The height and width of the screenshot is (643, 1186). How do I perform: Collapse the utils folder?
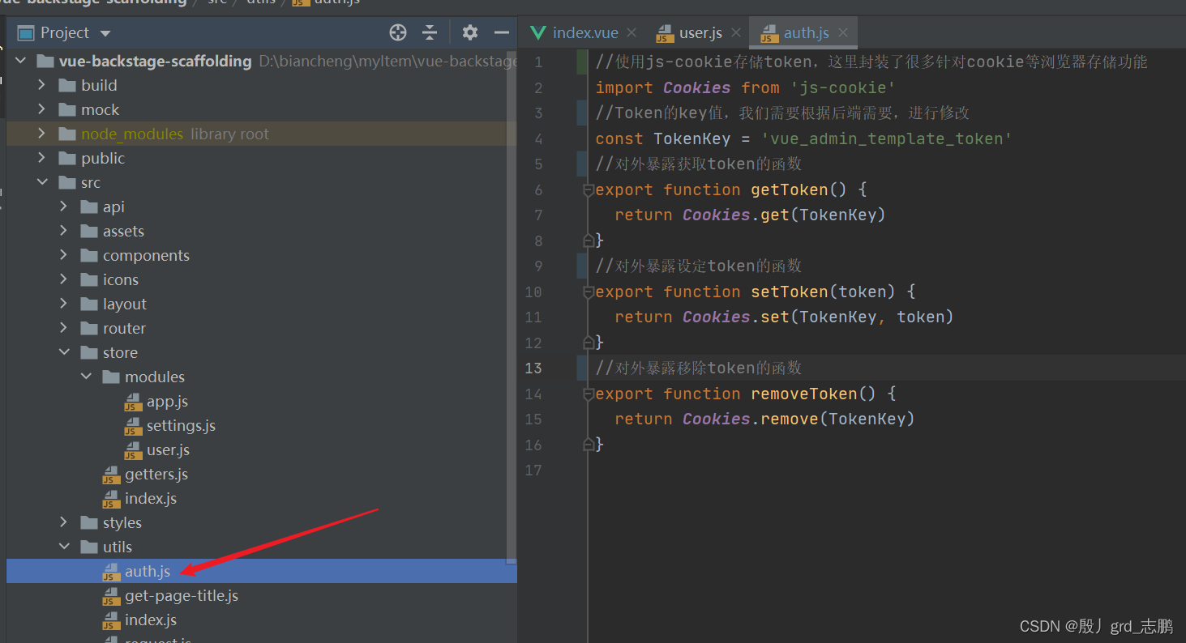click(x=64, y=547)
